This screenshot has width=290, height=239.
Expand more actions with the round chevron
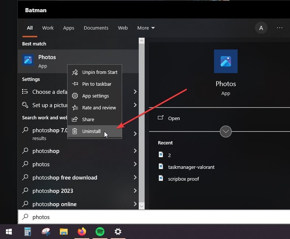point(226,132)
